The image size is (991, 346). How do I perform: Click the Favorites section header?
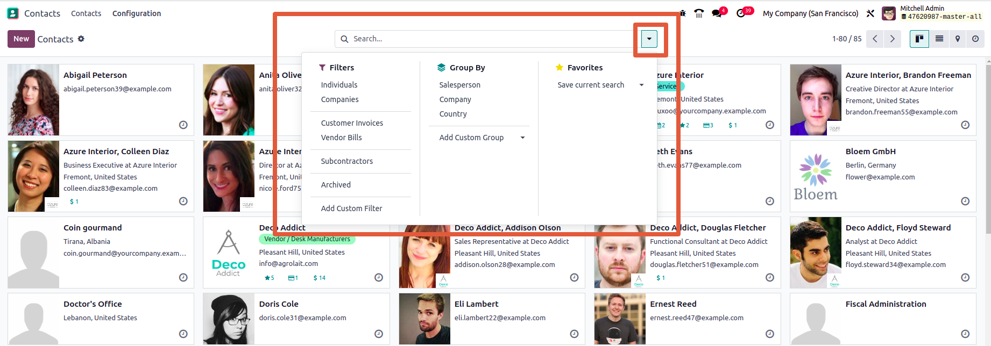(579, 68)
